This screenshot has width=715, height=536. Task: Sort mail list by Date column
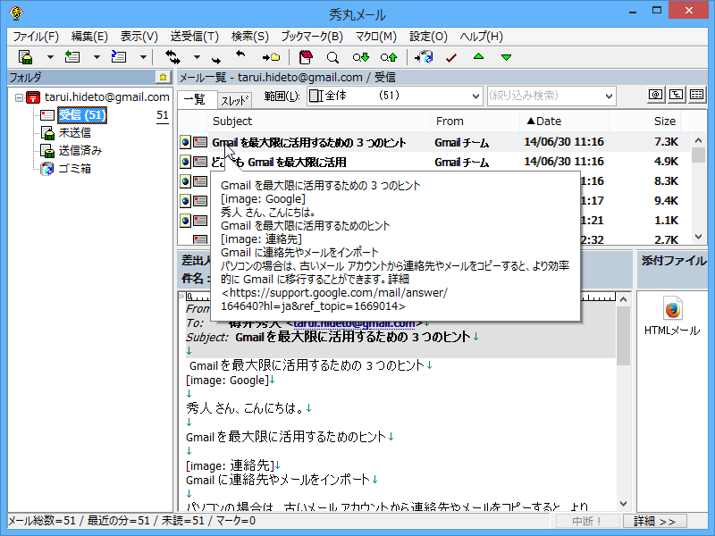(564, 121)
